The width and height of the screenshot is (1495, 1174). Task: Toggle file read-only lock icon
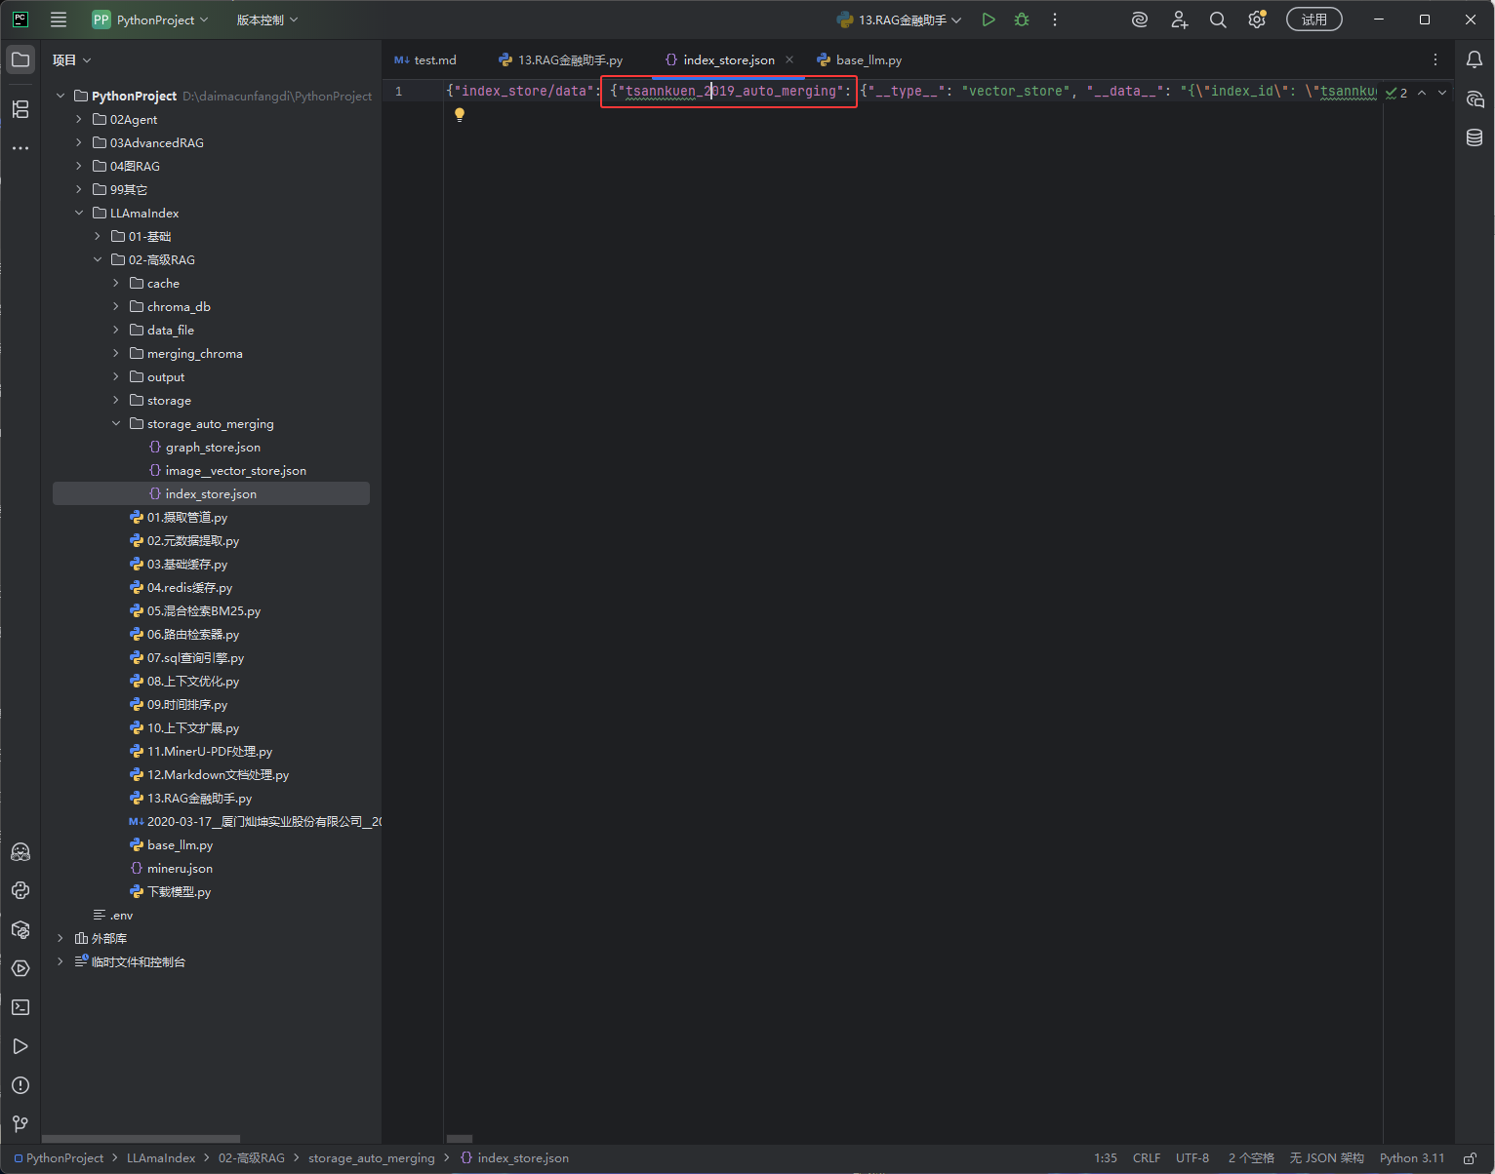point(1471,1158)
